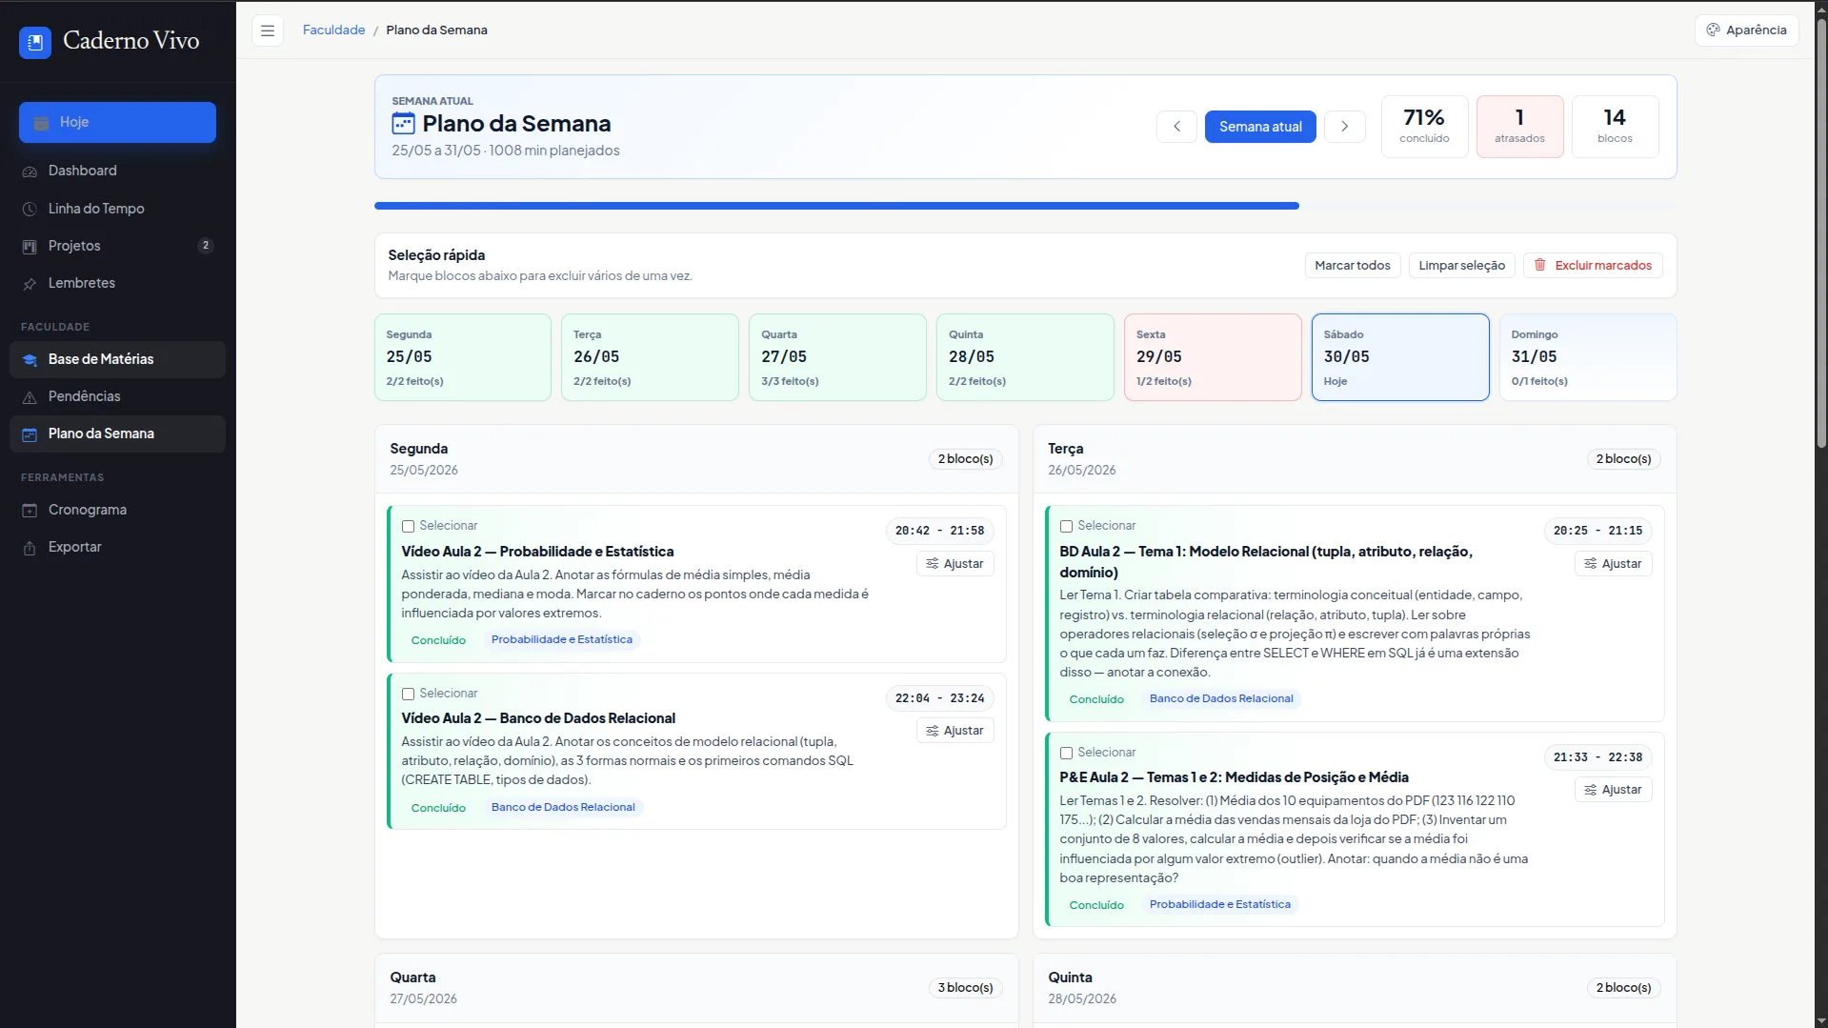Viewport: 1828px width, 1028px height.
Task: Check Selecionar for BD Aula 2 Tema 1 block
Action: 1066,526
